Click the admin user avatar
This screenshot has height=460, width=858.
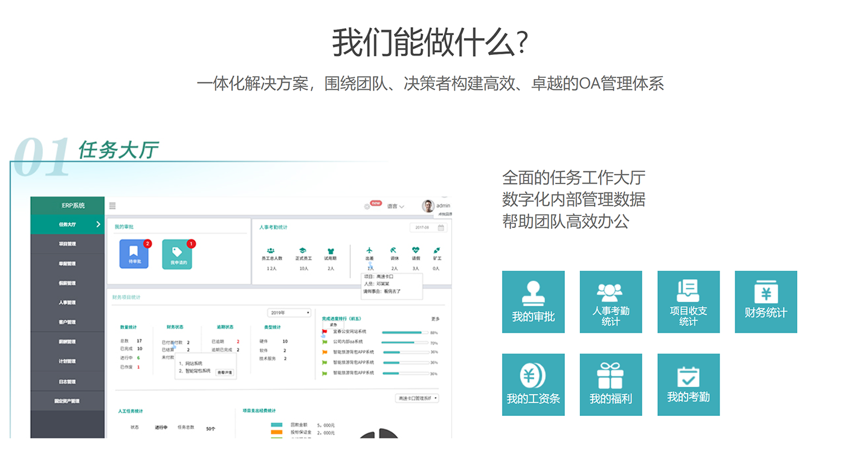[x=428, y=206]
